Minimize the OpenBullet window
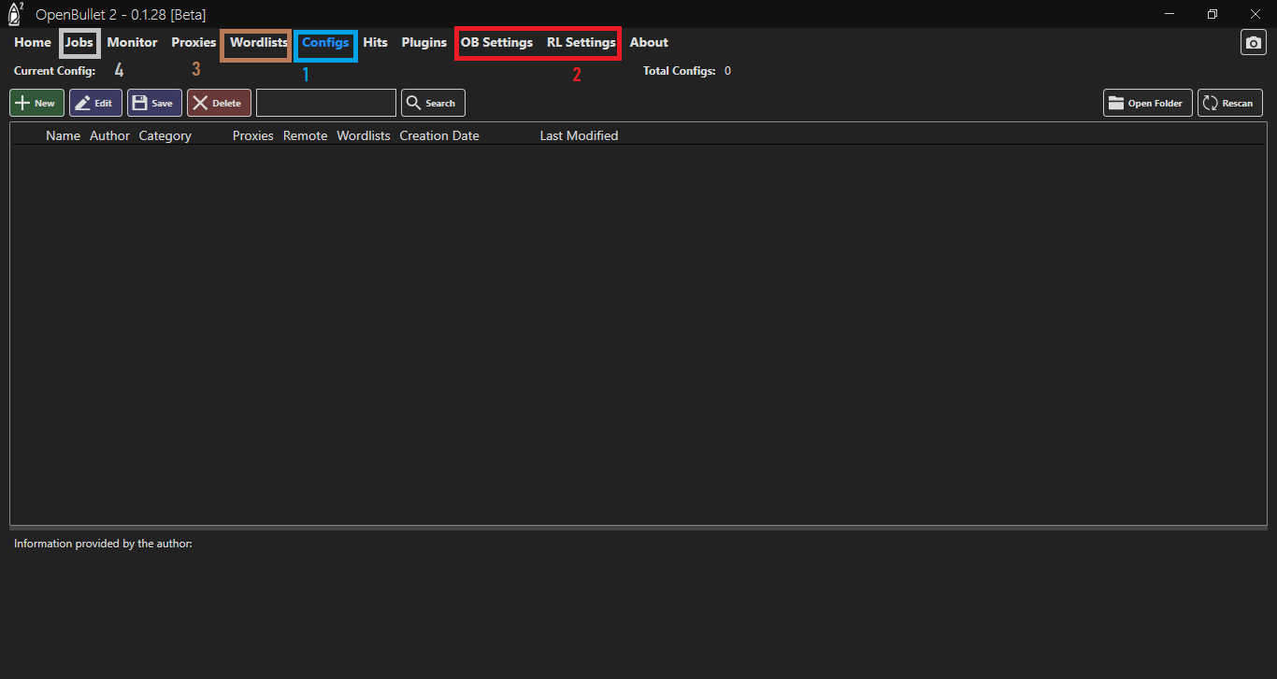The width and height of the screenshot is (1277, 679). [x=1169, y=14]
